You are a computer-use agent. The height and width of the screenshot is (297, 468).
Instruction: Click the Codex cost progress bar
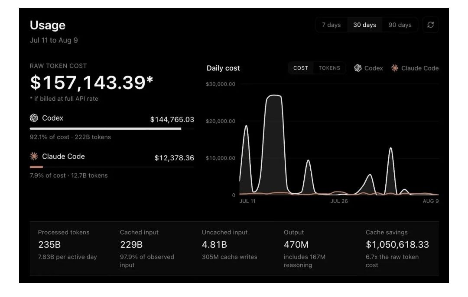point(112,129)
